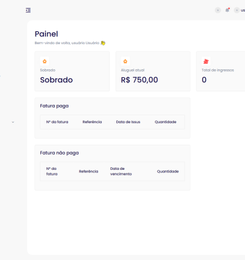Click the Painel page heading
This screenshot has width=245, height=260.
pyautogui.click(x=47, y=34)
